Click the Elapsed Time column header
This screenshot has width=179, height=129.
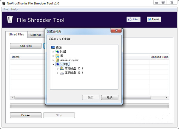click(159, 57)
